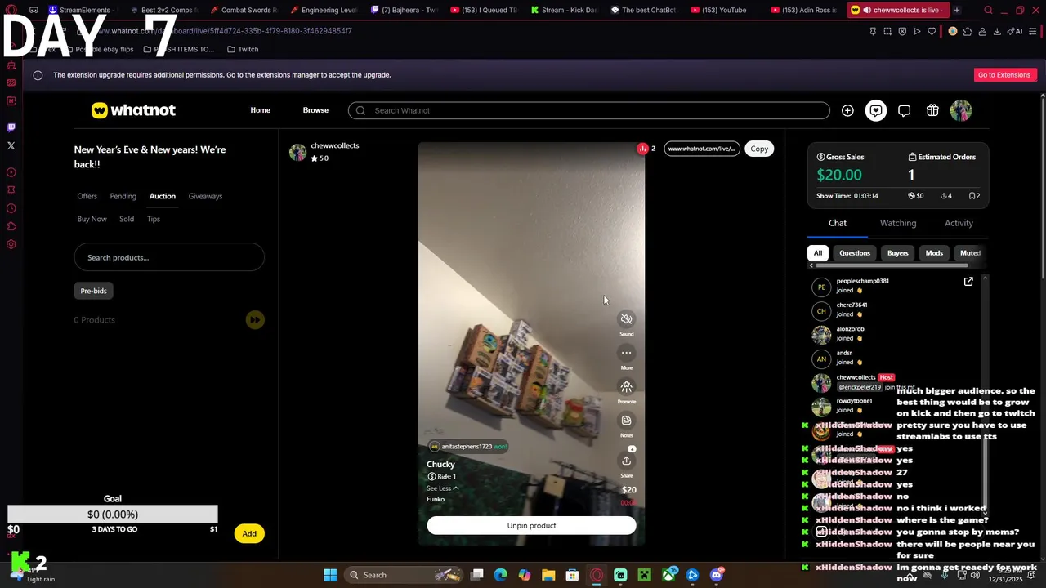This screenshot has width=1046, height=588.
Task: Add page to bookmarks heart icon
Action: (932, 31)
